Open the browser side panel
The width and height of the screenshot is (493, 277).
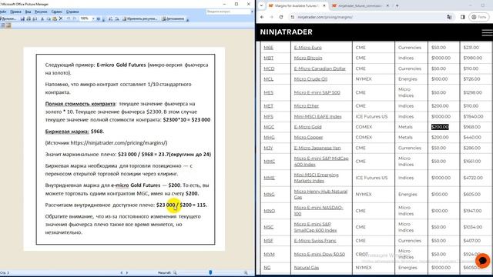pyautogui.click(x=462, y=17)
